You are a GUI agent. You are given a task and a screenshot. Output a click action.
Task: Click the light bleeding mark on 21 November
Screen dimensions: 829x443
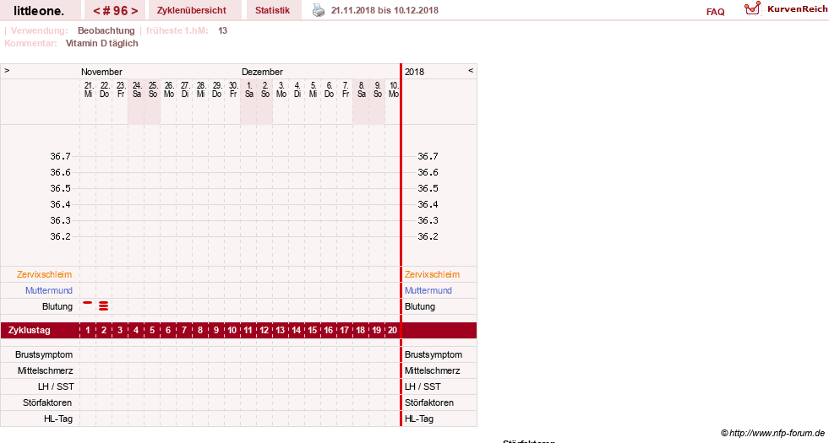coord(88,303)
